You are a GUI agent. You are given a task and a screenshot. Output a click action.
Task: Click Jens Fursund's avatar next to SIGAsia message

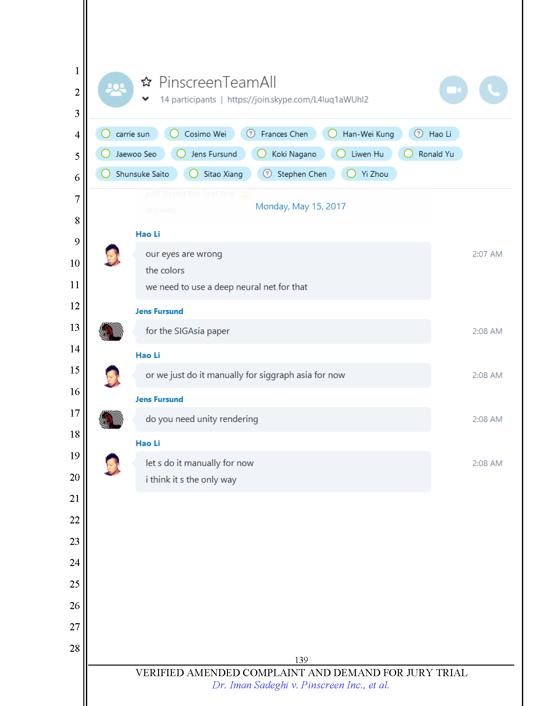click(x=111, y=331)
